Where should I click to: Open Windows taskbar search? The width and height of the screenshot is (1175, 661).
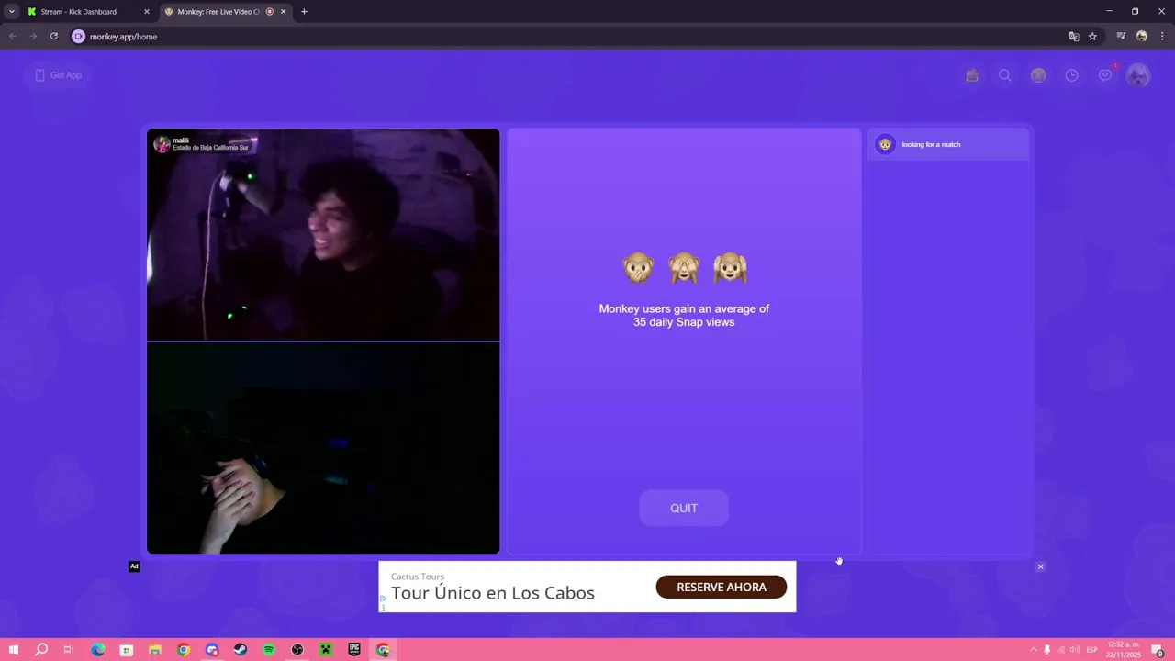pyautogui.click(x=41, y=650)
